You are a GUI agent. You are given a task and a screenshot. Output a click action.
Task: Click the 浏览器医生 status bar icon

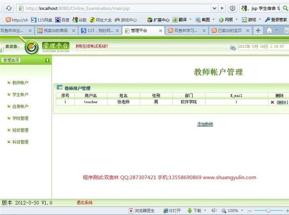(x=131, y=211)
